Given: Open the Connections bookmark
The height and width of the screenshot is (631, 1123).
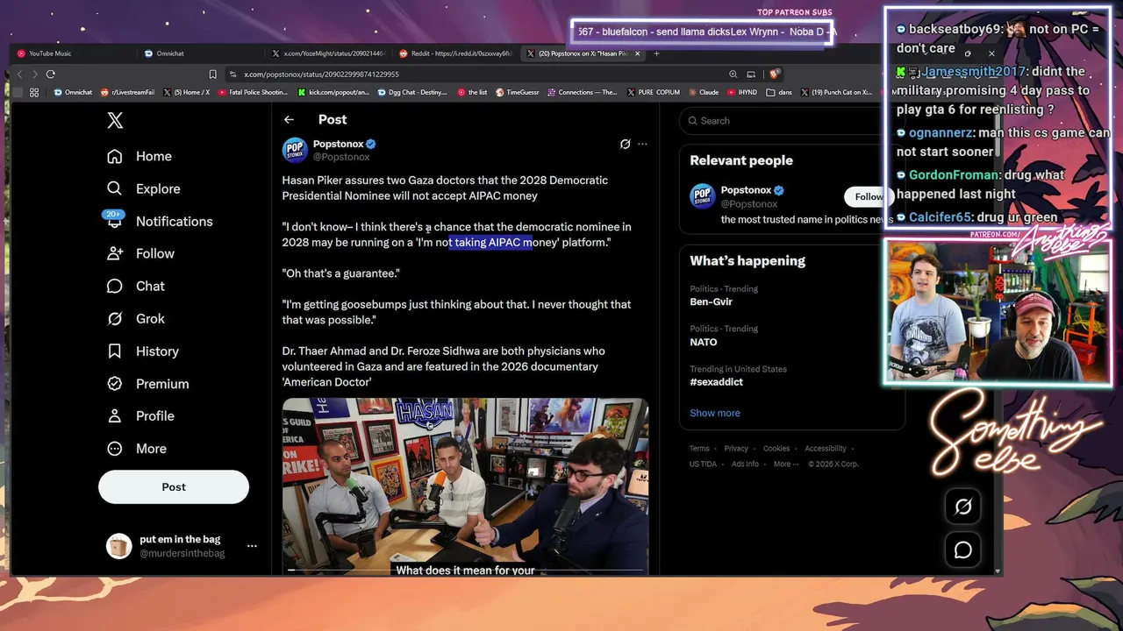Looking at the screenshot, I should coord(583,92).
